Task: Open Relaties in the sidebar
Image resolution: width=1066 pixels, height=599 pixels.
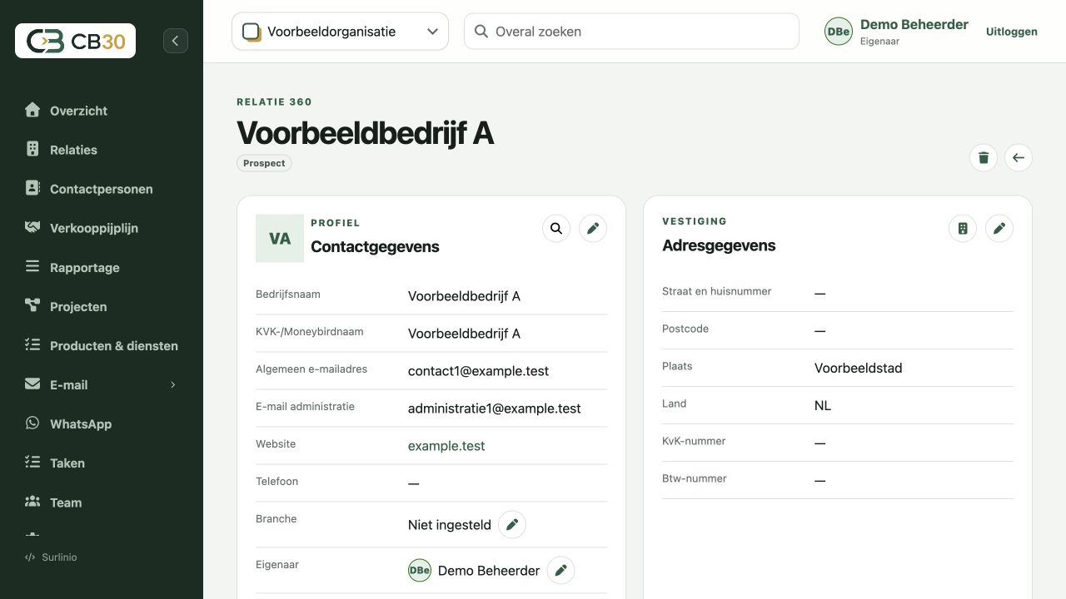Action: [x=73, y=150]
